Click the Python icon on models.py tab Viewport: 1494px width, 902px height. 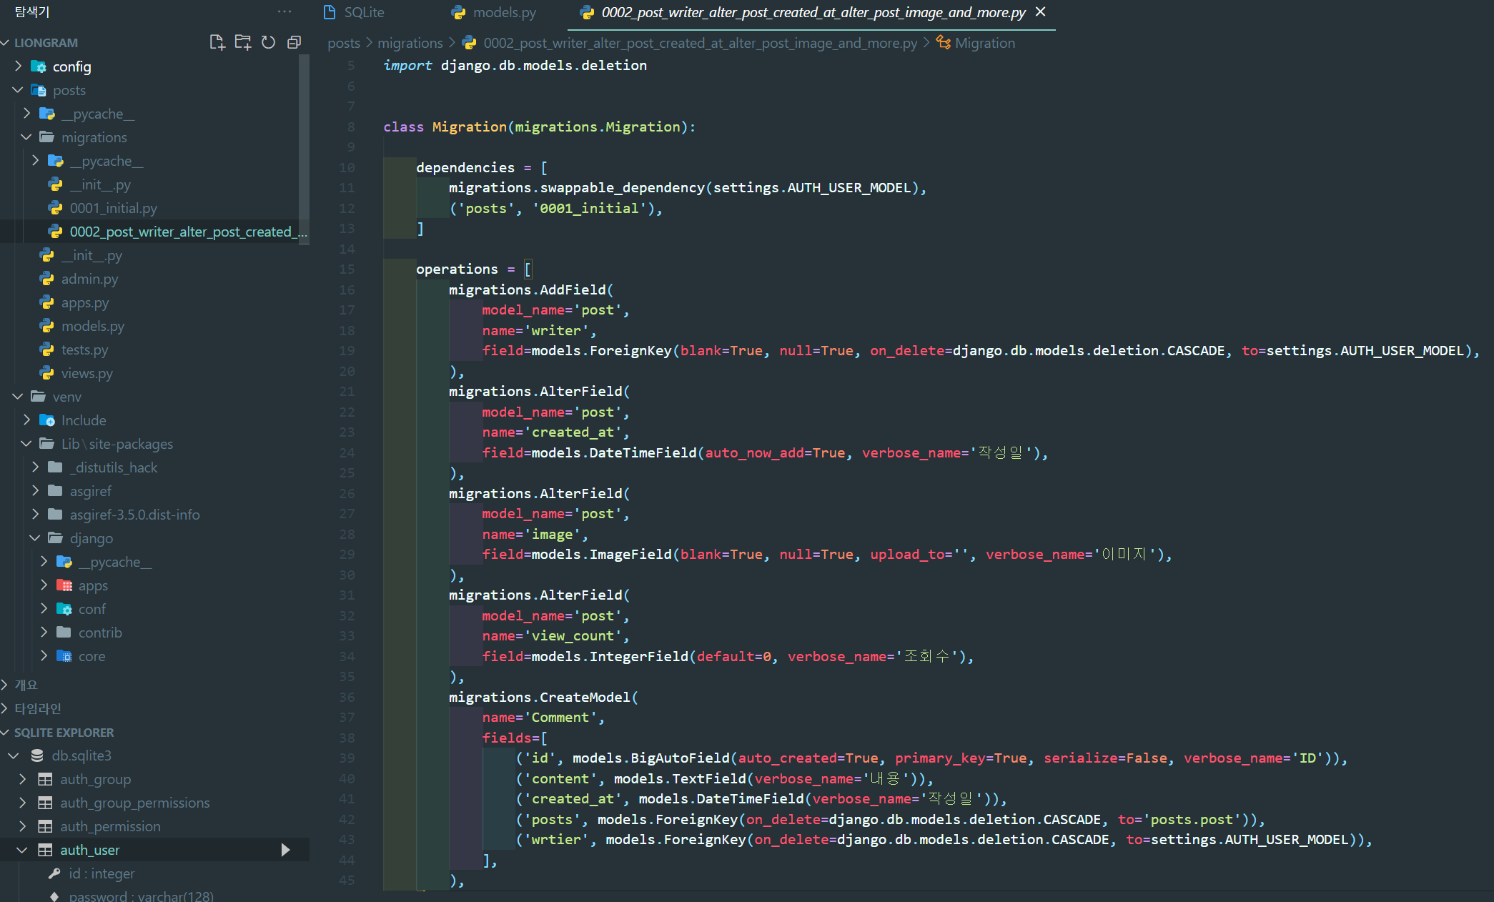(459, 12)
